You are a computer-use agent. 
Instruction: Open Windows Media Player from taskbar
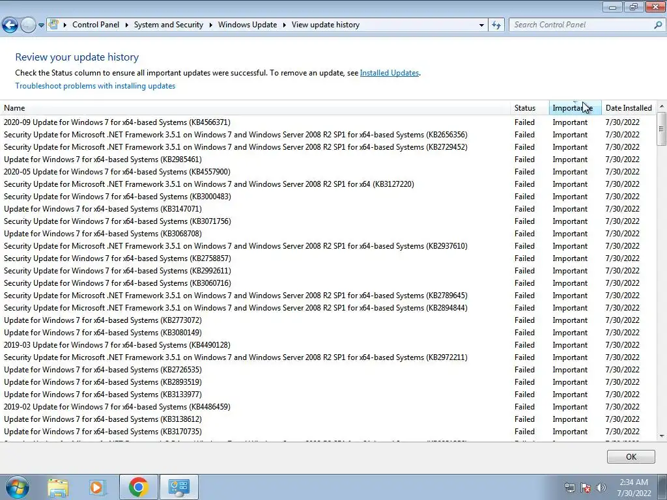tap(98, 487)
